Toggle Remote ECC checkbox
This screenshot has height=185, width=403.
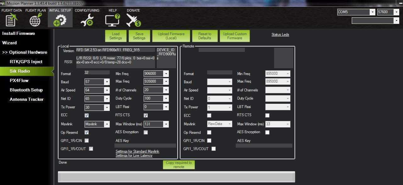tap(209, 116)
